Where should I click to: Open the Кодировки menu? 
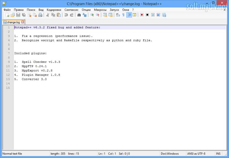[54, 10]
